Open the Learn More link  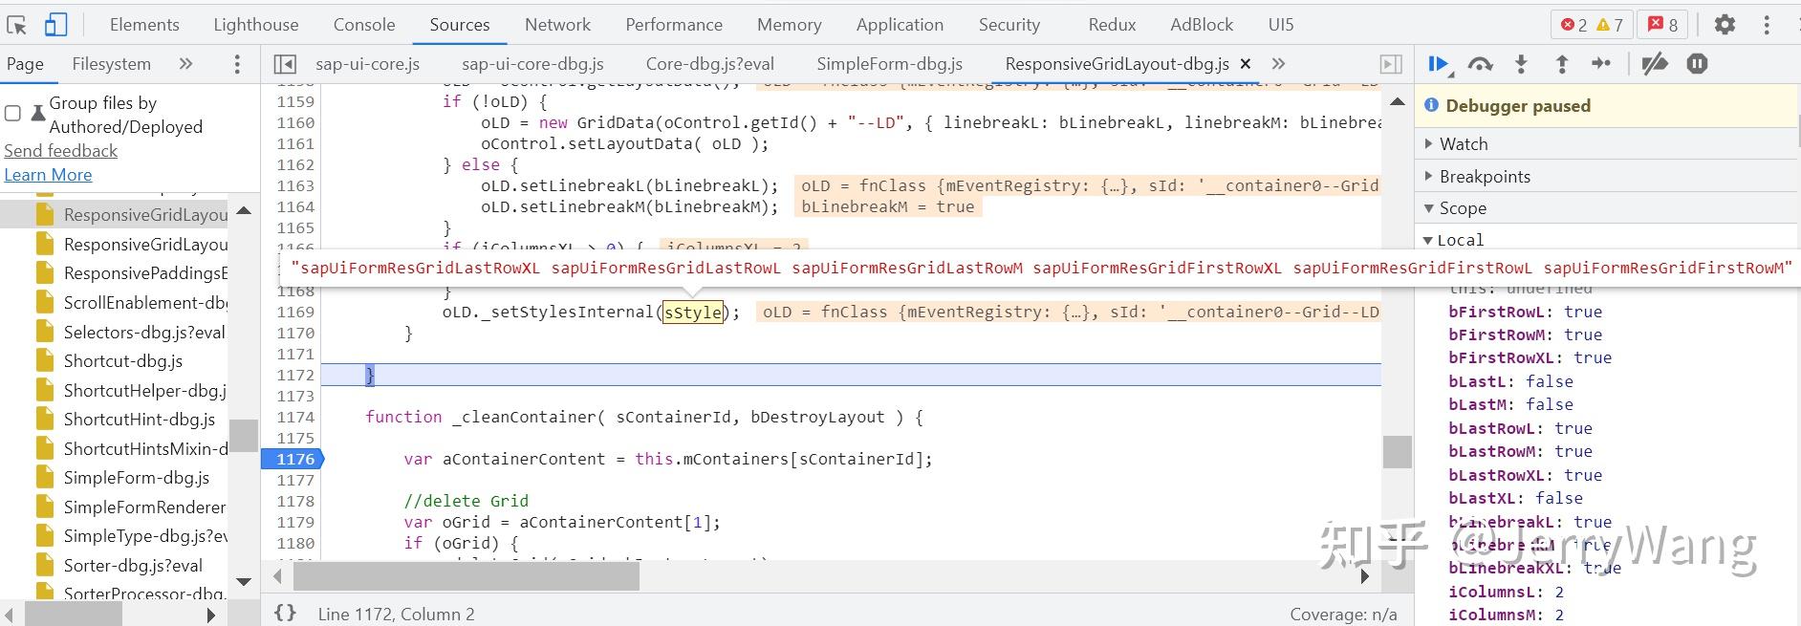point(48,175)
